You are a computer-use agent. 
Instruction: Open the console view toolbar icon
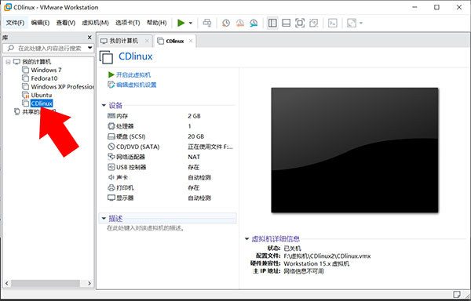point(333,23)
